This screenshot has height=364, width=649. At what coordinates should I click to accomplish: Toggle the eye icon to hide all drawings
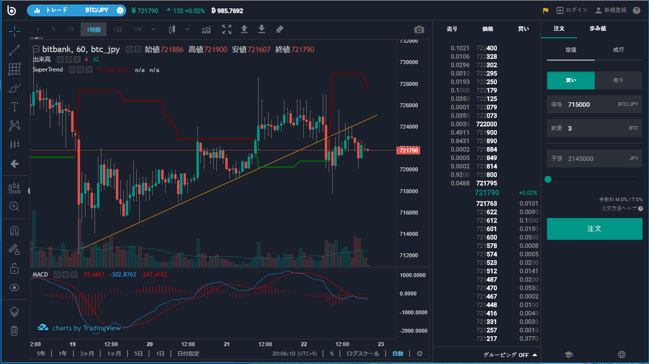point(14,287)
